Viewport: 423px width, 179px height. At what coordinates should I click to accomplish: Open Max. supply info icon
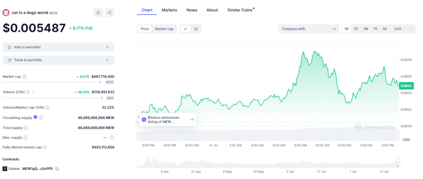[26, 138]
